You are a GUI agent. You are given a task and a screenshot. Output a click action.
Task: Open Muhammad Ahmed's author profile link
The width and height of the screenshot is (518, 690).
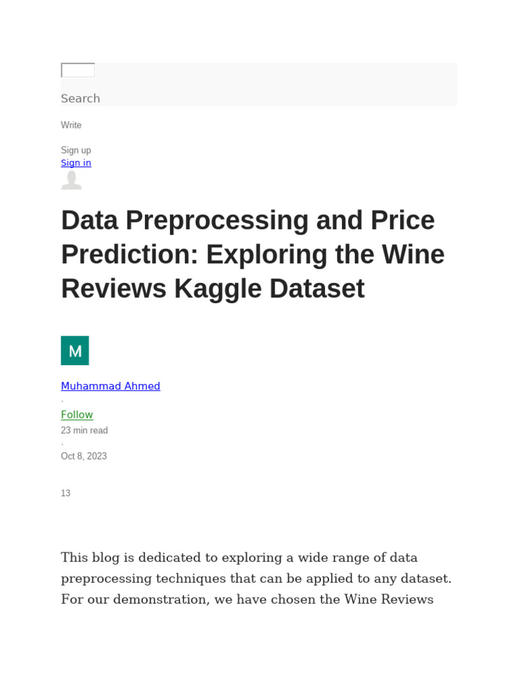coord(111,386)
